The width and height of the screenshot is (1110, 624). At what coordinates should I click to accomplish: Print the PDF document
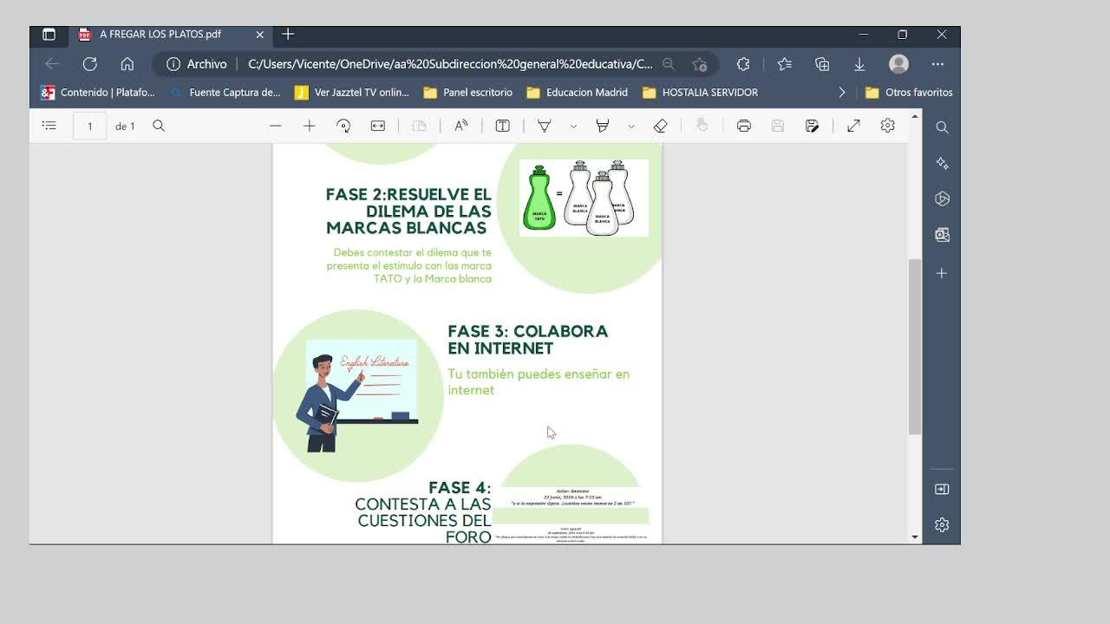point(744,126)
